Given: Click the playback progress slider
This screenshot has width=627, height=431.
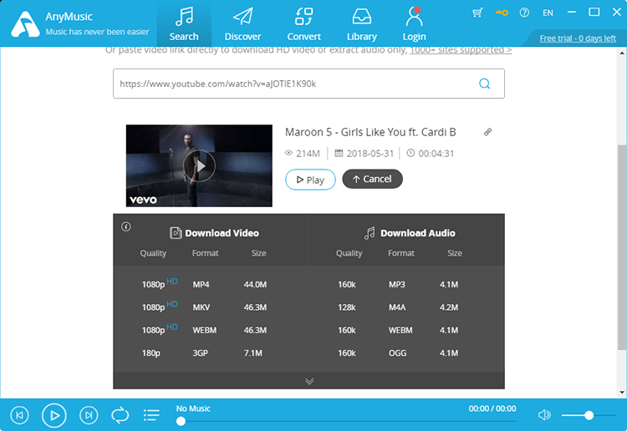Looking at the screenshot, I should (346, 421).
